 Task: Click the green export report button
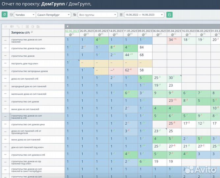[169, 15]
